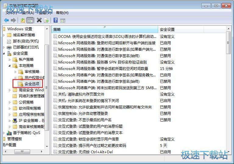Viewport: 234px width, 164px height.
Task: Select 高级审核策略配置 tree item
Action: coord(31,127)
